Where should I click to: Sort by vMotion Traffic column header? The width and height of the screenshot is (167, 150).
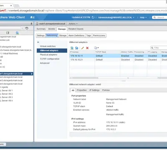(127, 52)
